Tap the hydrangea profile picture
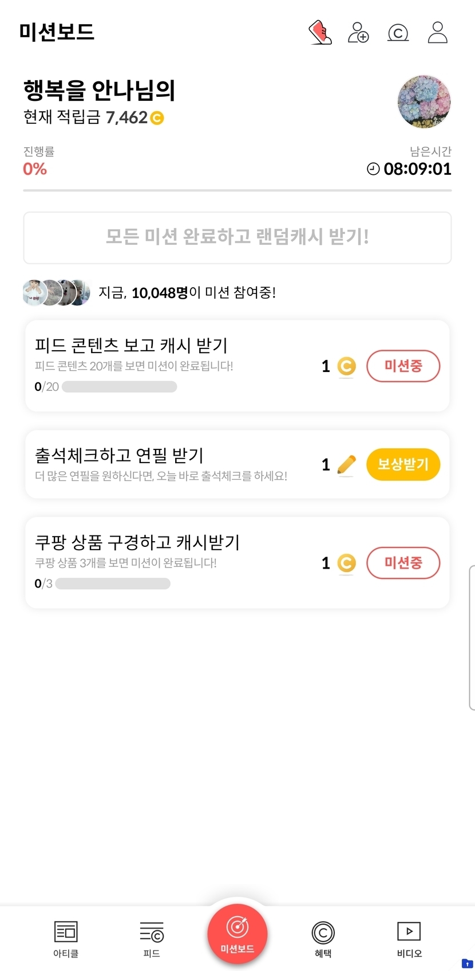This screenshot has width=475, height=971. (x=424, y=102)
